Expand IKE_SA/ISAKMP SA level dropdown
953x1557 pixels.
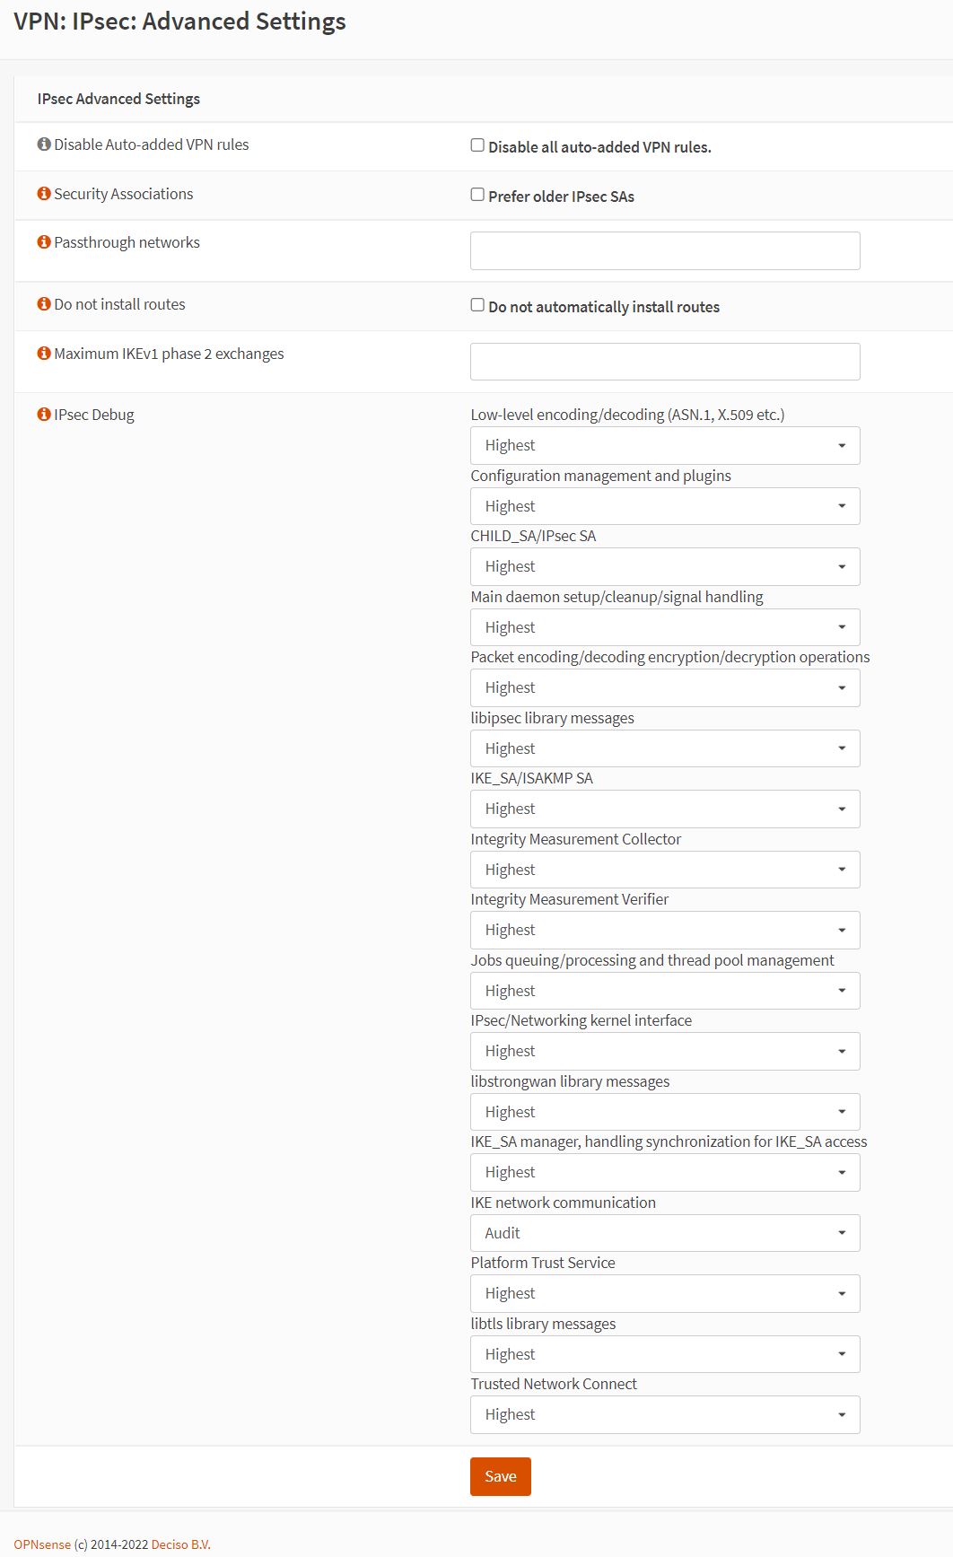click(664, 809)
